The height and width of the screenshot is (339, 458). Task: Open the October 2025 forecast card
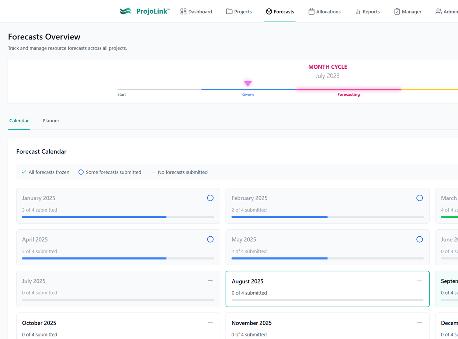click(x=118, y=326)
